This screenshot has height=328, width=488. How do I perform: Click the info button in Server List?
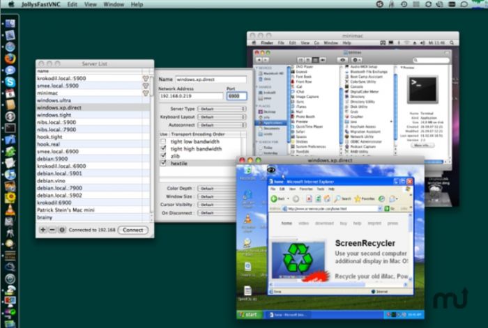(x=61, y=230)
